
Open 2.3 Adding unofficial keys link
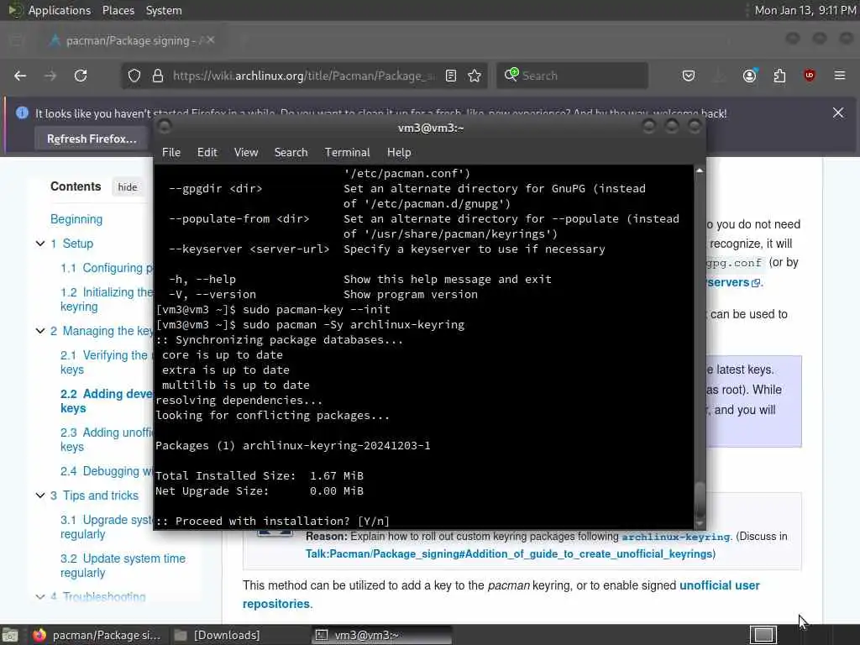[107, 439]
